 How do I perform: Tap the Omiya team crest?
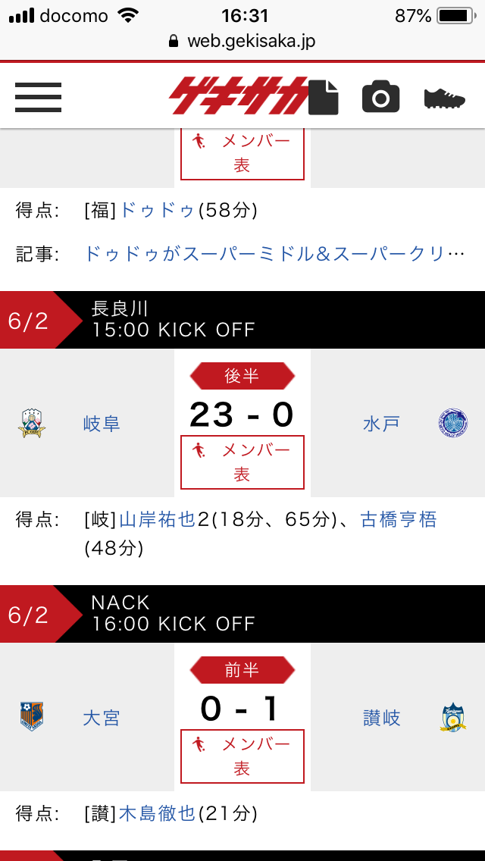tap(31, 717)
